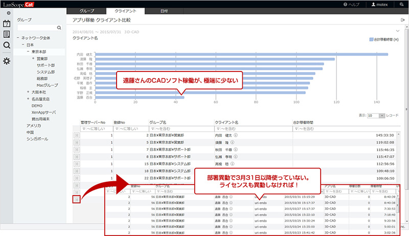409x236 pixels.
Task: Select 総務部 in the group tree
Action: click(x=42, y=78)
